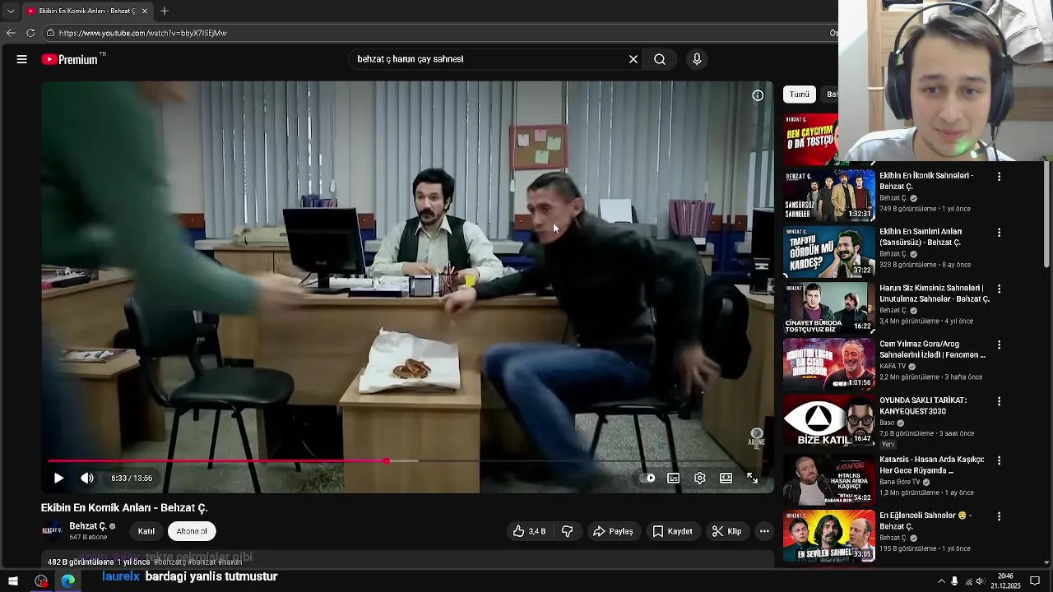The image size is (1053, 592).
Task: Dislike the video with thumbs down
Action: (567, 531)
